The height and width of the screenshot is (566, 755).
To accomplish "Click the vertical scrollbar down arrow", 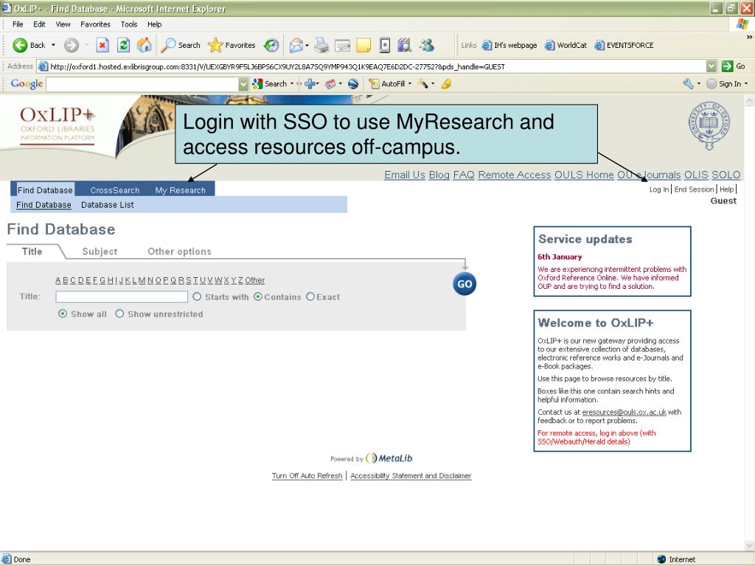I will 750,545.
